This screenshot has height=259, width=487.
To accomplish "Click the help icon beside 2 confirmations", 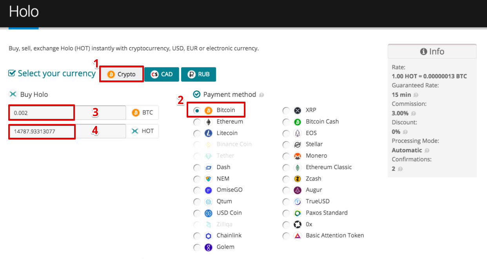I will tap(400, 169).
